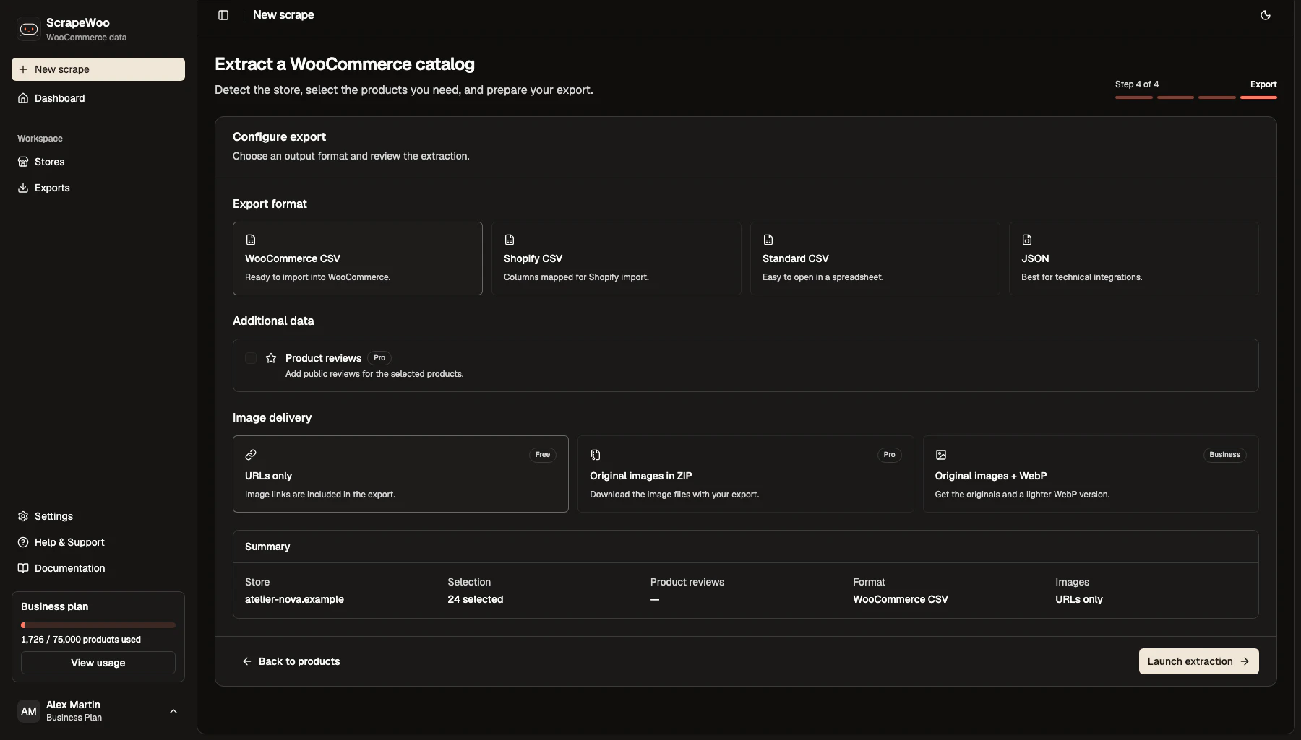Expand the Alex Martin account menu chevron
This screenshot has height=740, width=1301.
173,711
